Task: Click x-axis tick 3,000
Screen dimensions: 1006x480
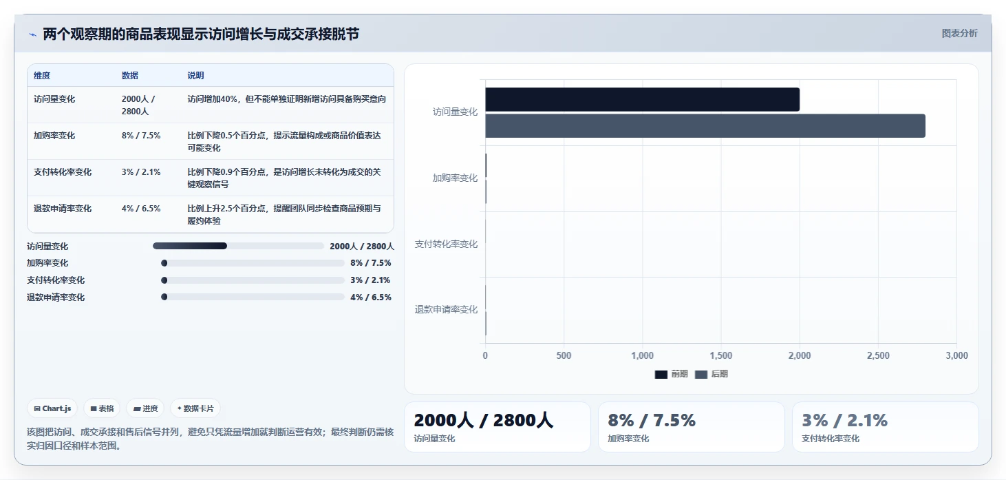Action: [956, 356]
